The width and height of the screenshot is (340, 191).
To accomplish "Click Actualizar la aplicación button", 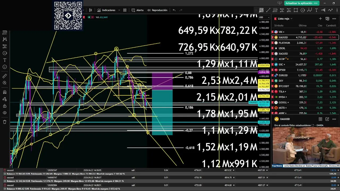I will 301,3.
